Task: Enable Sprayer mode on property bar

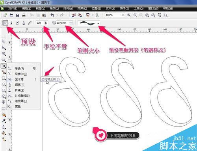Action: click(17, 23)
